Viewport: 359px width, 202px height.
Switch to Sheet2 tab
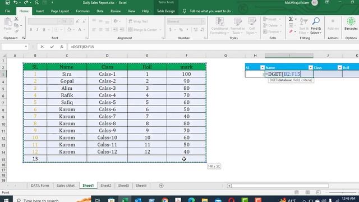tap(106, 186)
